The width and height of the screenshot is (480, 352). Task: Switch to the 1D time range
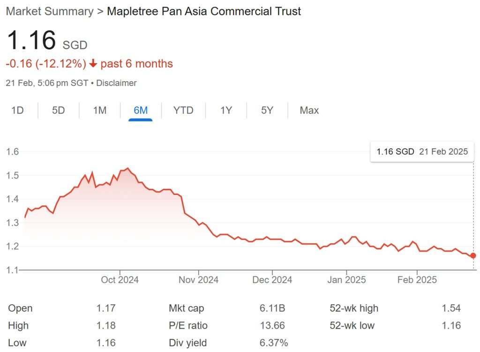tap(18, 110)
